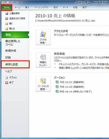Click the バージョン heading
The height and width of the screenshot is (139, 109).
point(60,78)
